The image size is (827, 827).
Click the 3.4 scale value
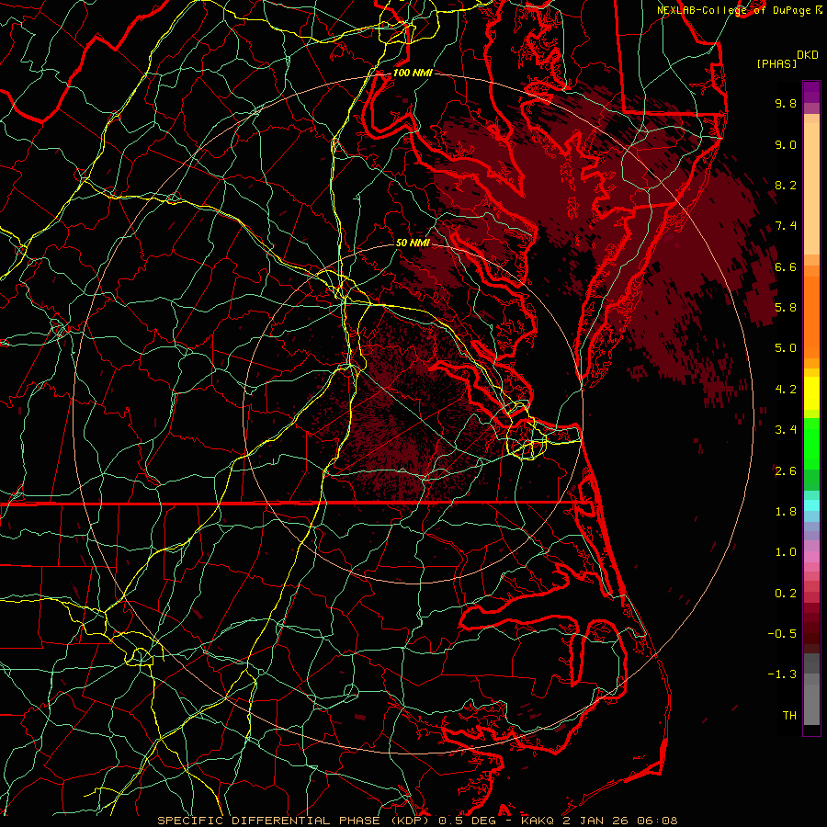coord(786,430)
